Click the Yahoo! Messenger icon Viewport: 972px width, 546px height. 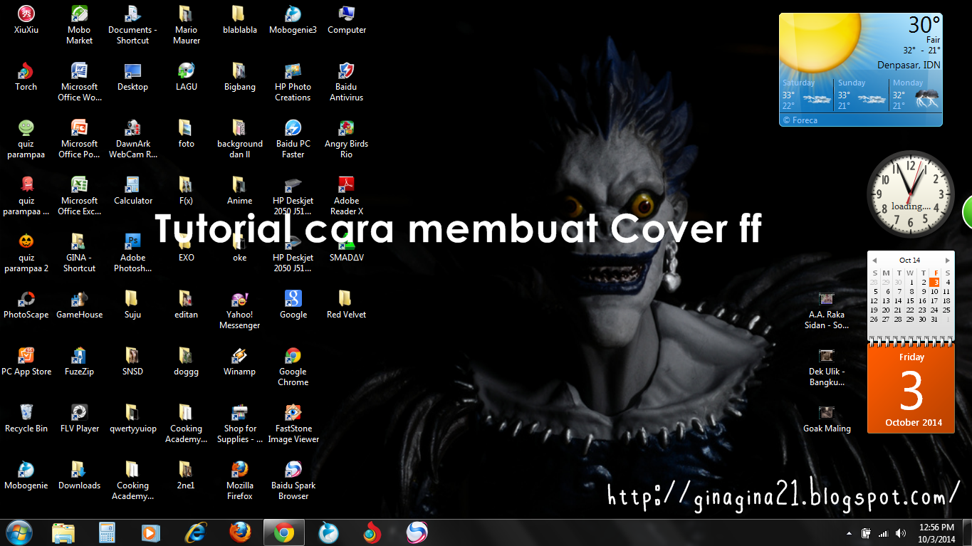[x=239, y=309]
